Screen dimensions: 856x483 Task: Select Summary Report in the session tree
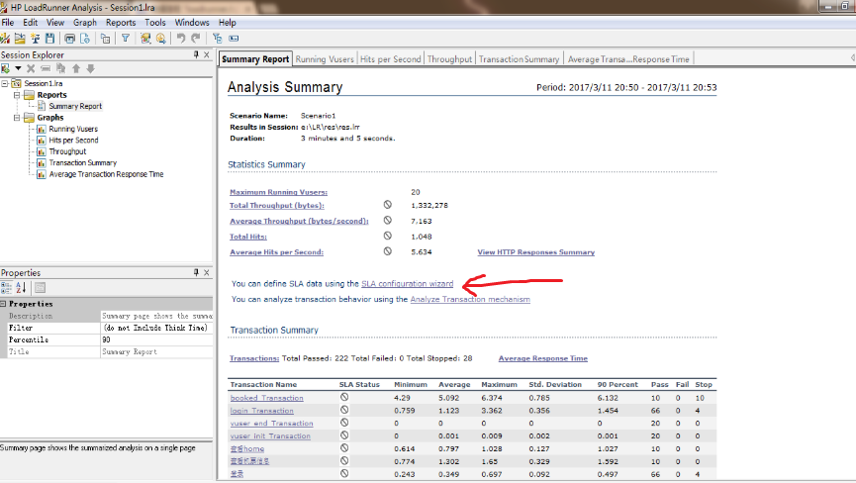pyautogui.click(x=75, y=106)
